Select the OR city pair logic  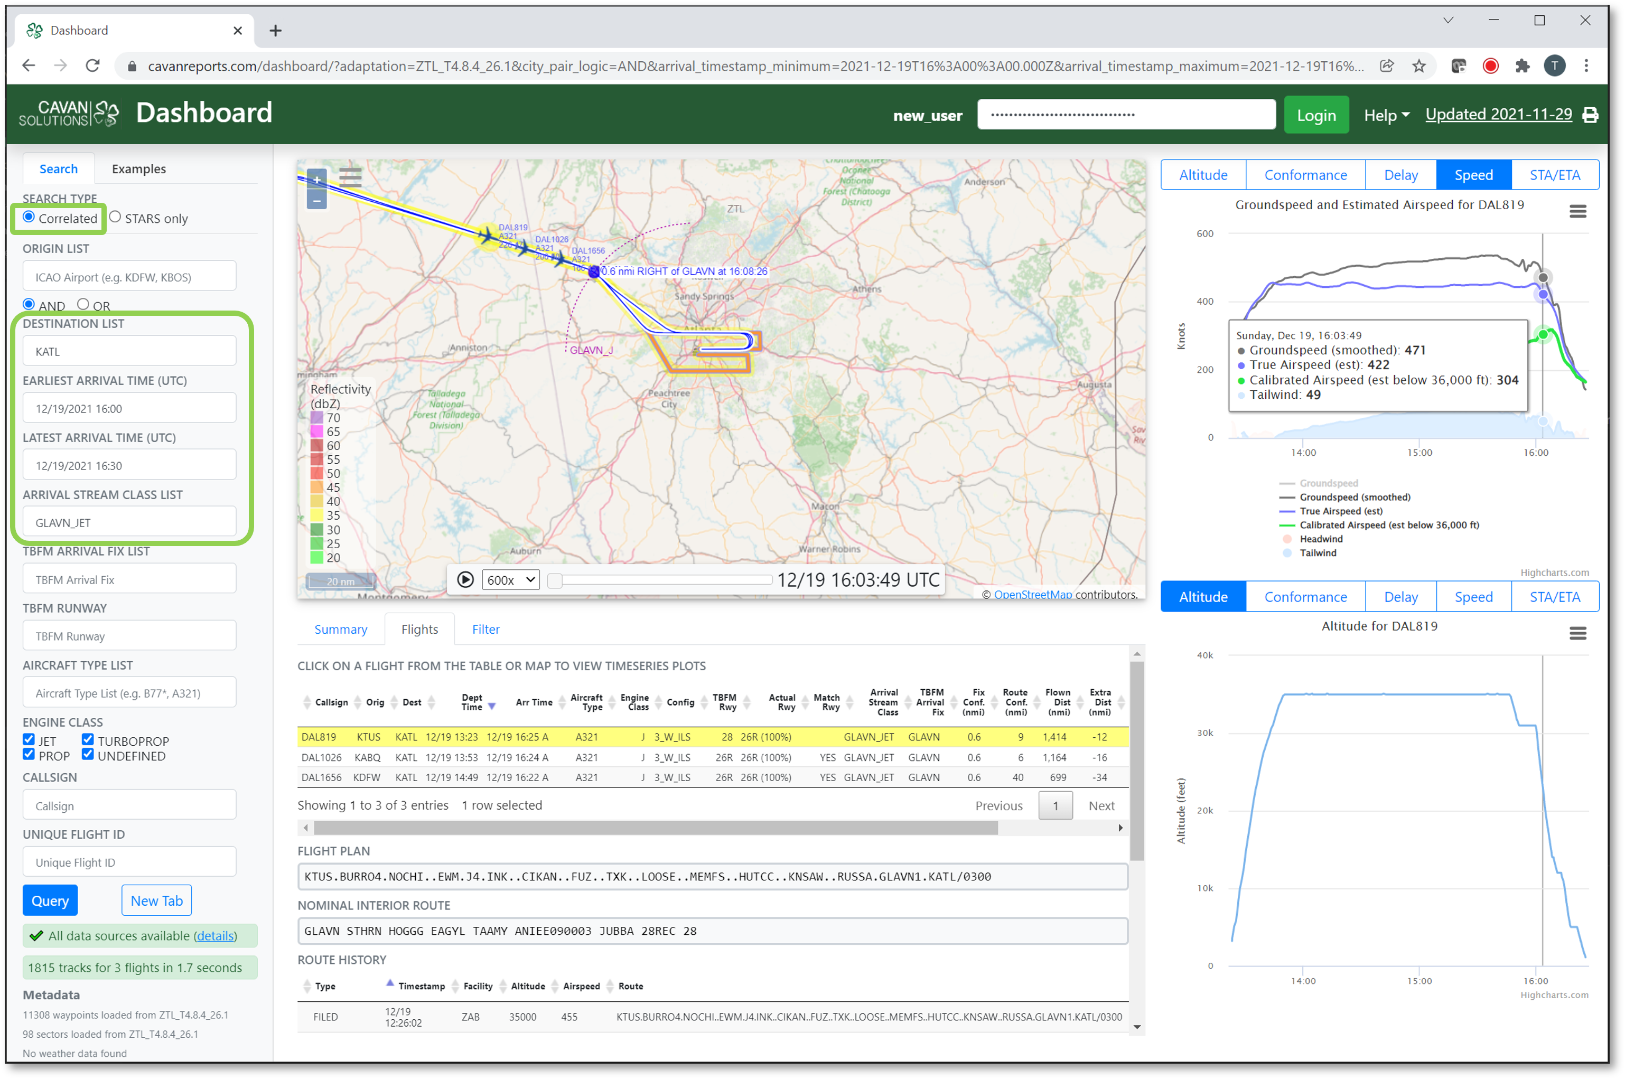point(83,304)
